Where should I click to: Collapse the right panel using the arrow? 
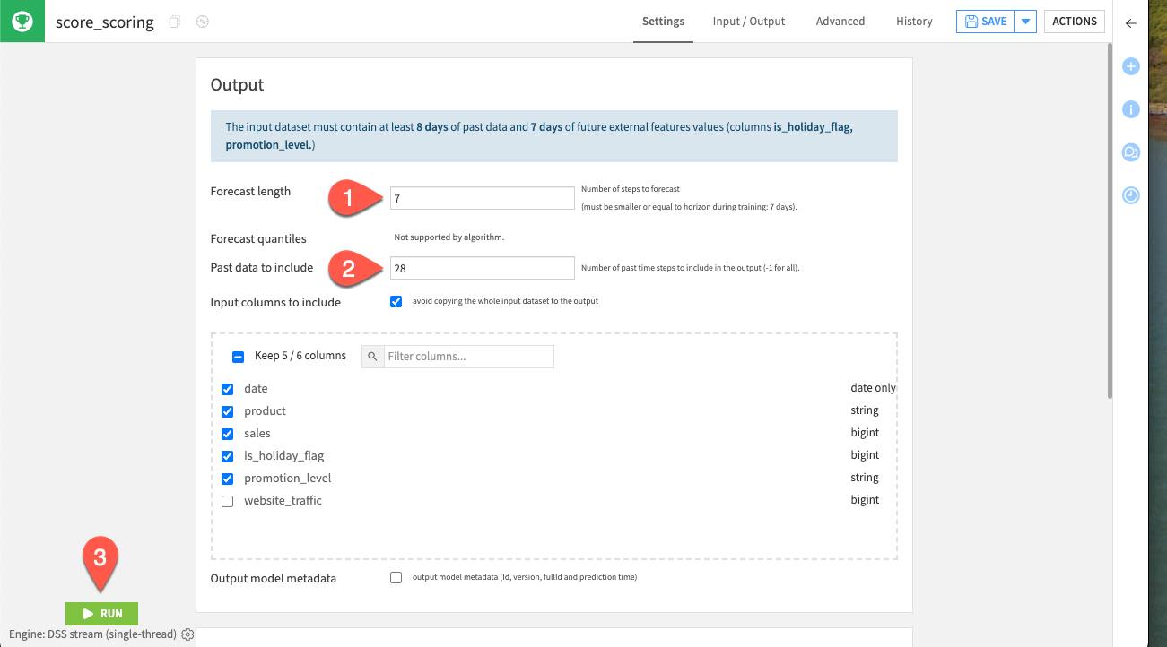[x=1130, y=22]
